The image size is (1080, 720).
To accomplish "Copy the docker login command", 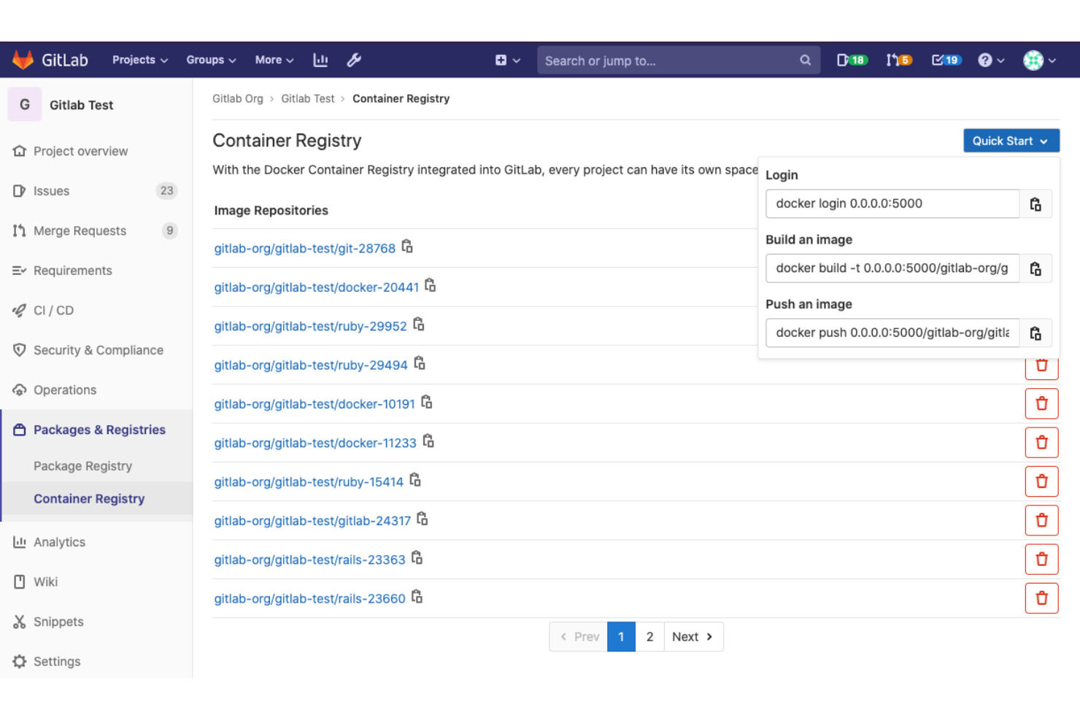I will [1035, 204].
